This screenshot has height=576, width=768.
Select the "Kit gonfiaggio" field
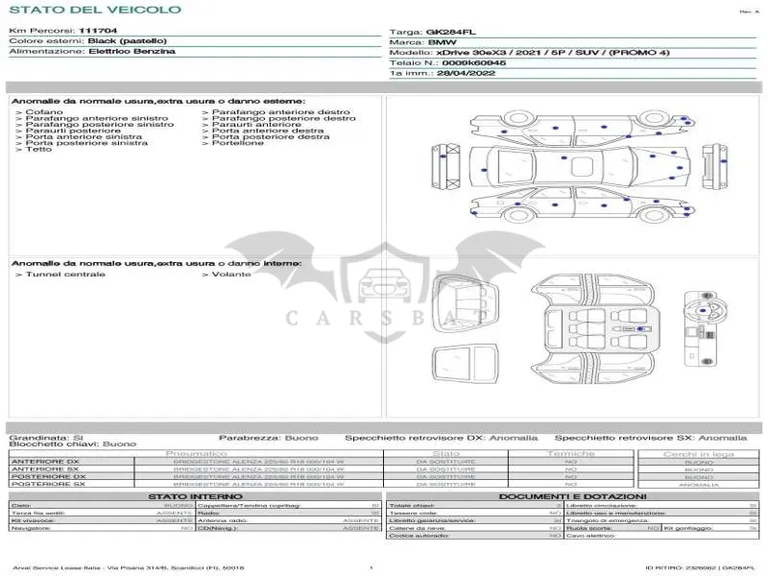click(710, 529)
